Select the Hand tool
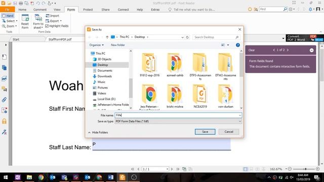Screen dimensions: 324x182 8,16
